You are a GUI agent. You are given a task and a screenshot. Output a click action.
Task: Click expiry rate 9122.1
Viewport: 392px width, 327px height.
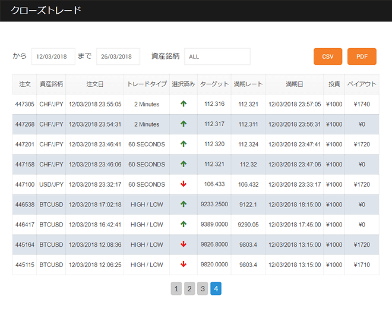(248, 205)
